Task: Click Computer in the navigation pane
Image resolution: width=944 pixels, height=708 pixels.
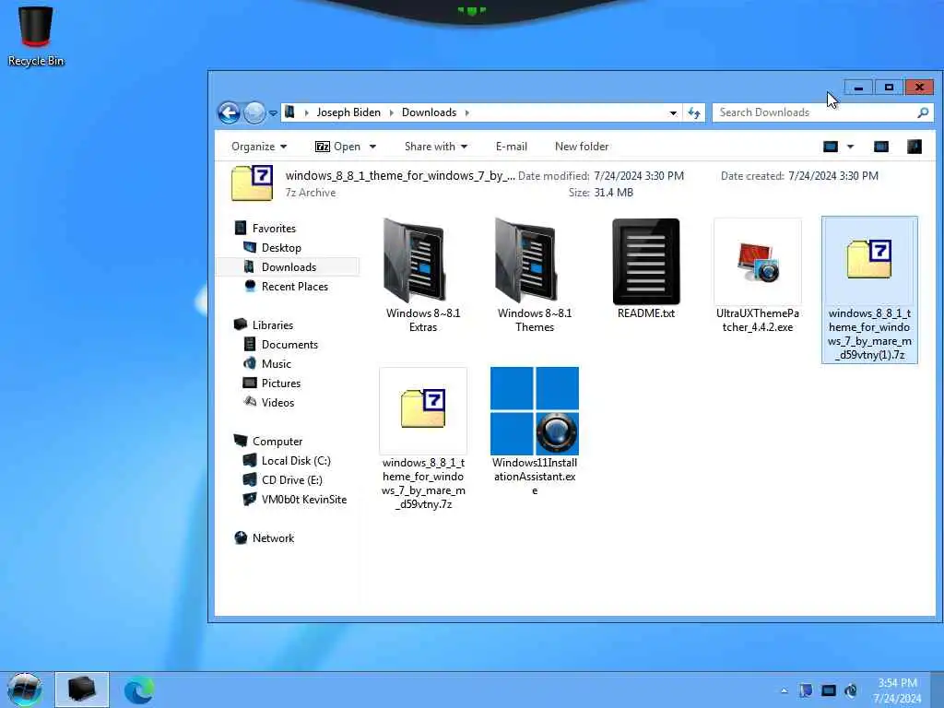Action: tap(277, 442)
